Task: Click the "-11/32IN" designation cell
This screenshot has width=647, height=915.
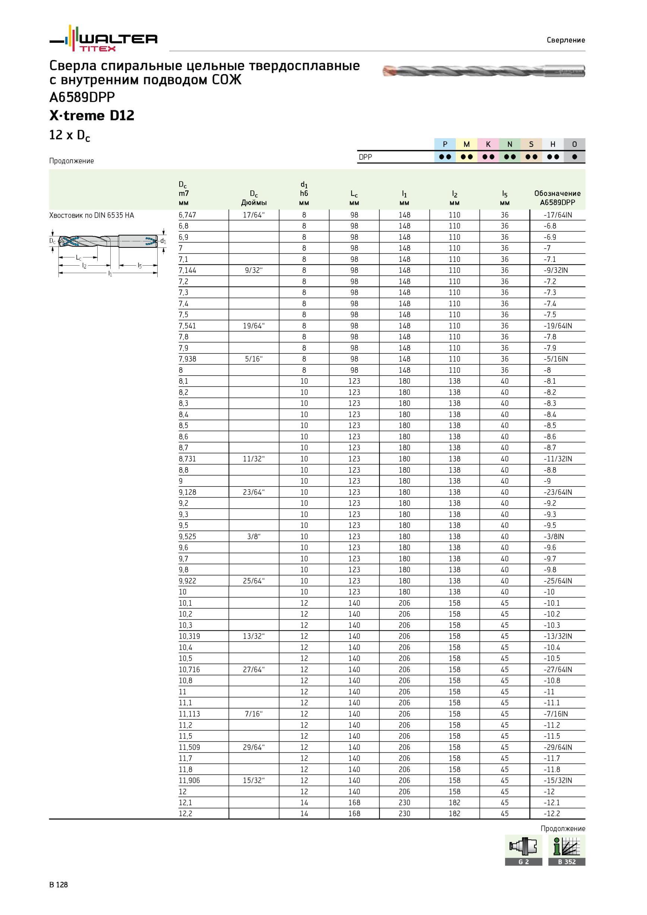Action: [x=558, y=459]
